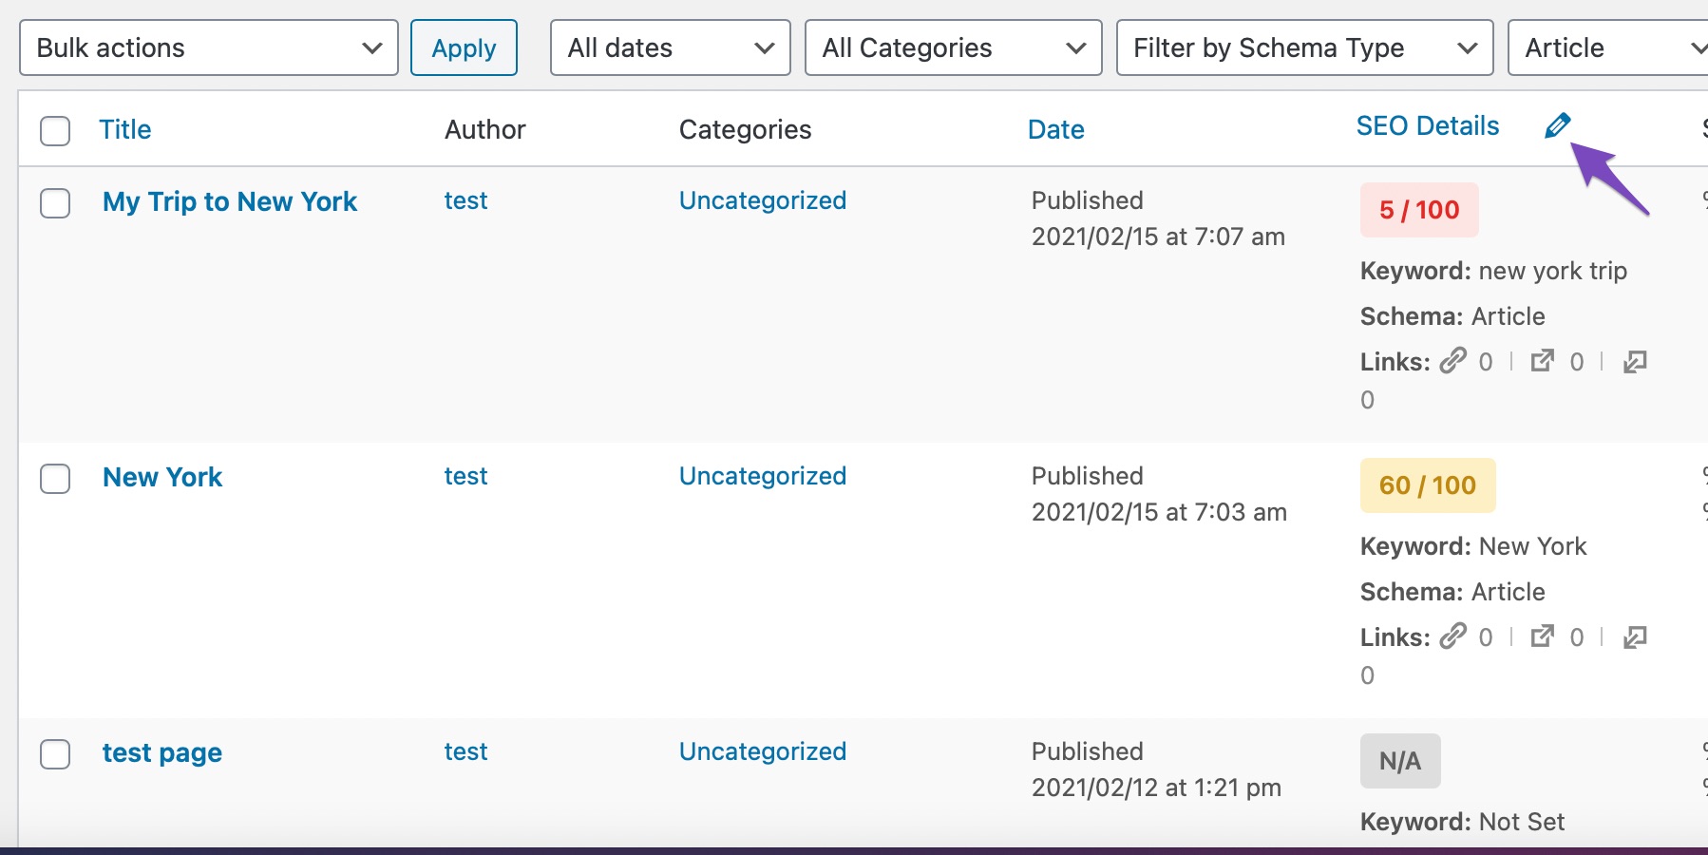Open the My Trip to New York post
Screen dimensions: 1708x855
pyautogui.click(x=230, y=201)
